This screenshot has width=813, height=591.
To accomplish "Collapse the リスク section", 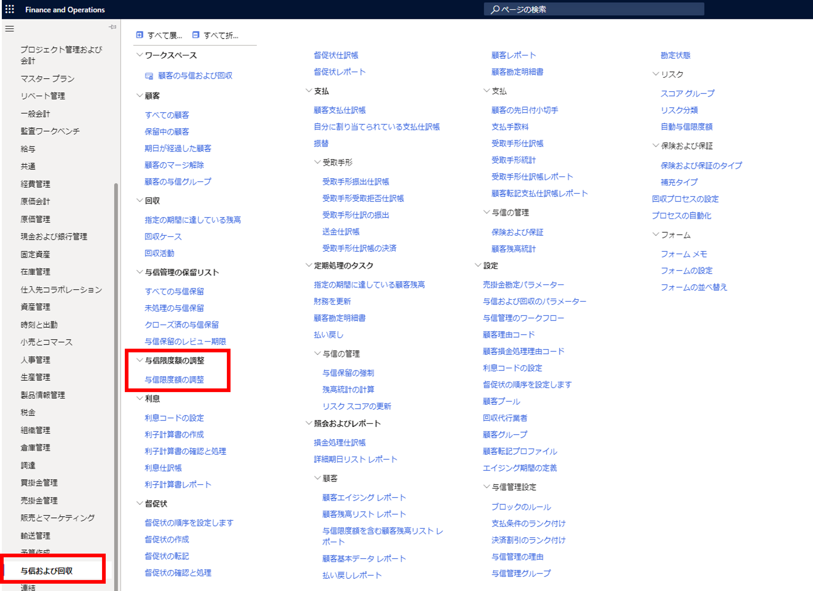I will point(656,74).
